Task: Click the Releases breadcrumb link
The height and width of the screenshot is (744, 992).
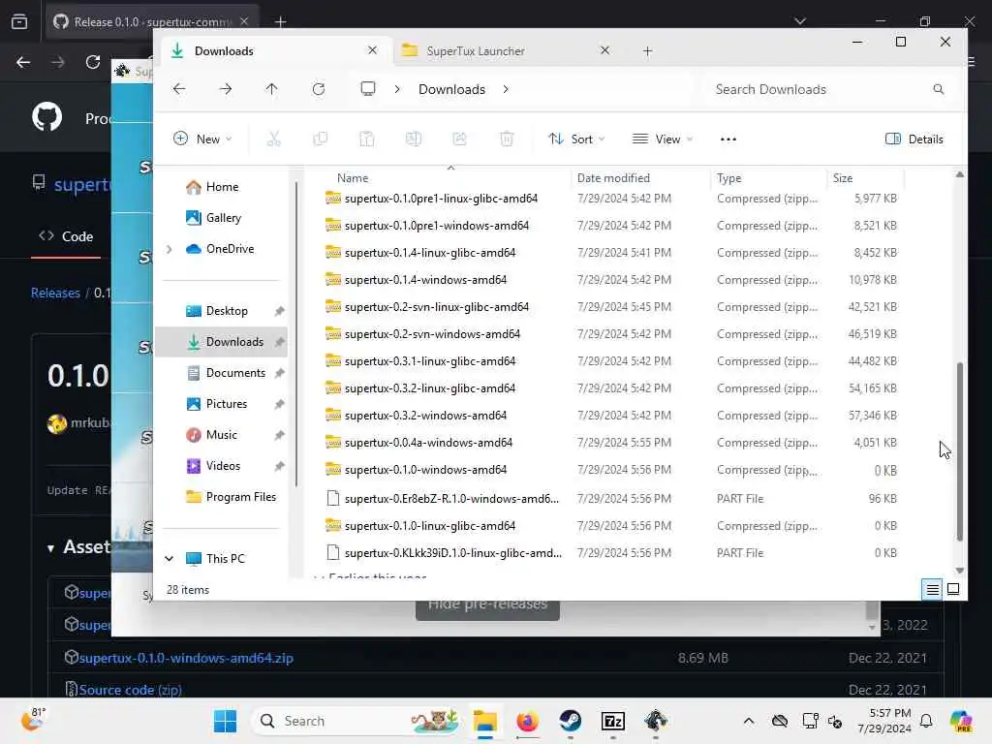Action: (55, 293)
